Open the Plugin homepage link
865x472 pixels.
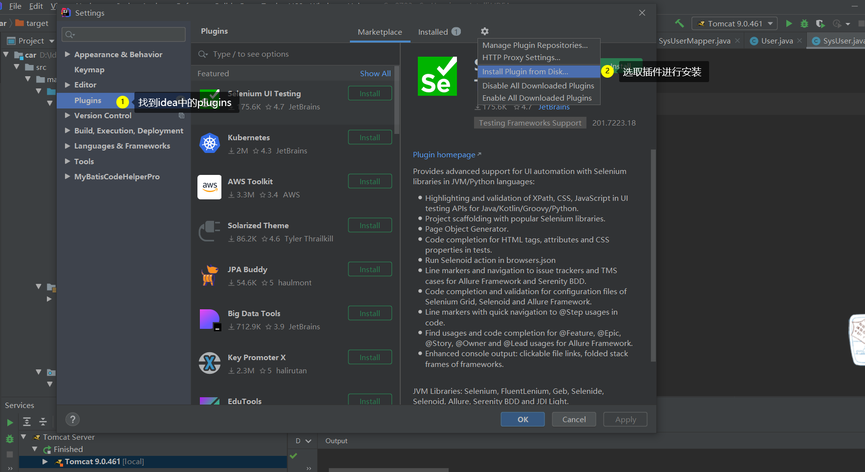point(447,154)
